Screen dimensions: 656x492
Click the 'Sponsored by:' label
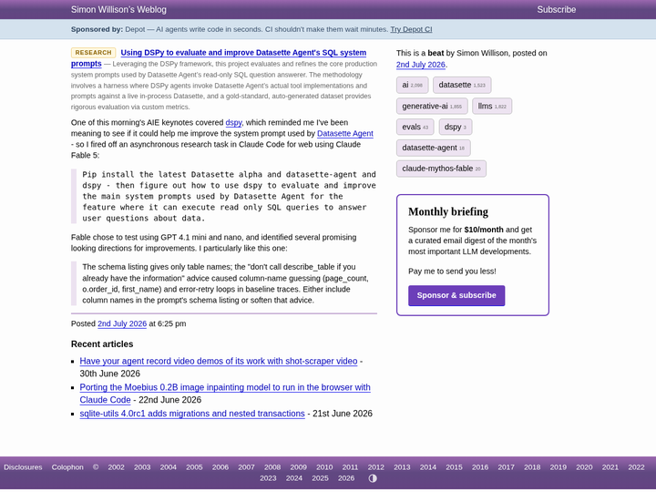[x=97, y=29]
